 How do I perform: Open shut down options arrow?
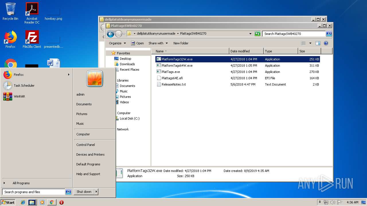tap(96, 192)
